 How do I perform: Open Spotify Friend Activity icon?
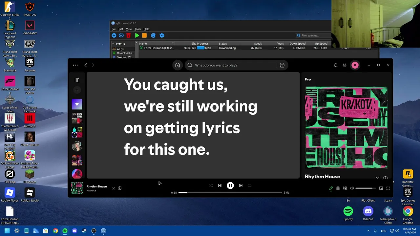point(345,65)
